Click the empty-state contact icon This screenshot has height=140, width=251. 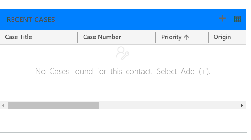(123, 53)
